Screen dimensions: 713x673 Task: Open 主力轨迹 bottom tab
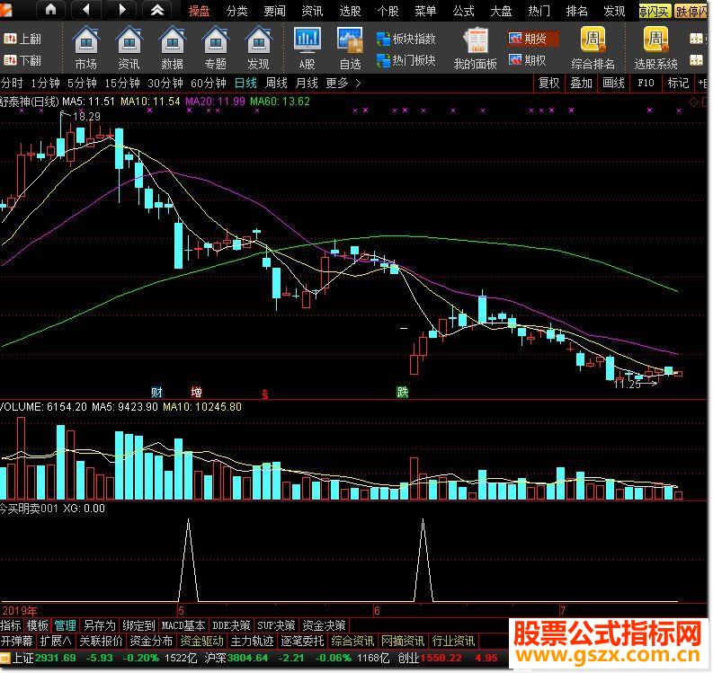(x=252, y=642)
